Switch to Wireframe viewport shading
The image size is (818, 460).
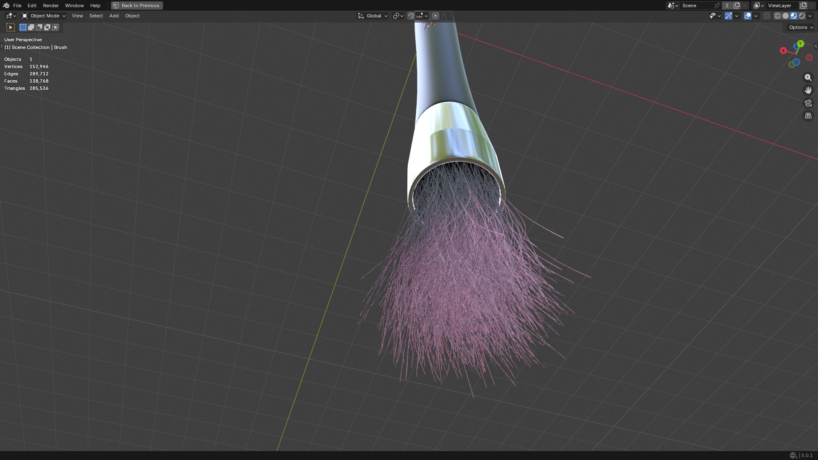tap(778, 16)
